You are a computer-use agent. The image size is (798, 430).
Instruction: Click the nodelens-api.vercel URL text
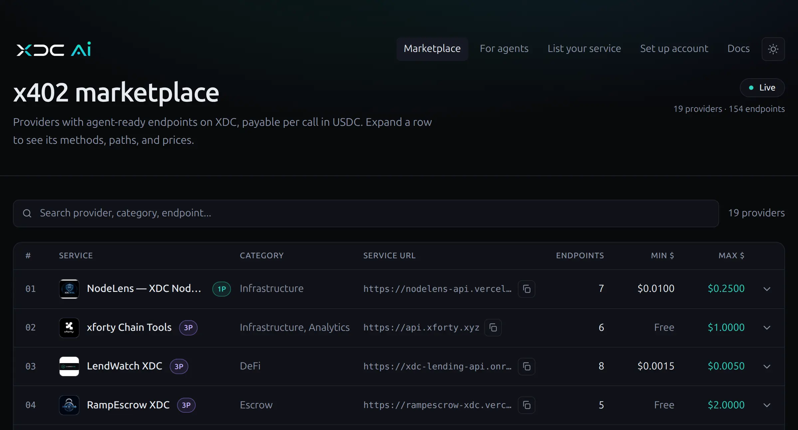pos(437,289)
